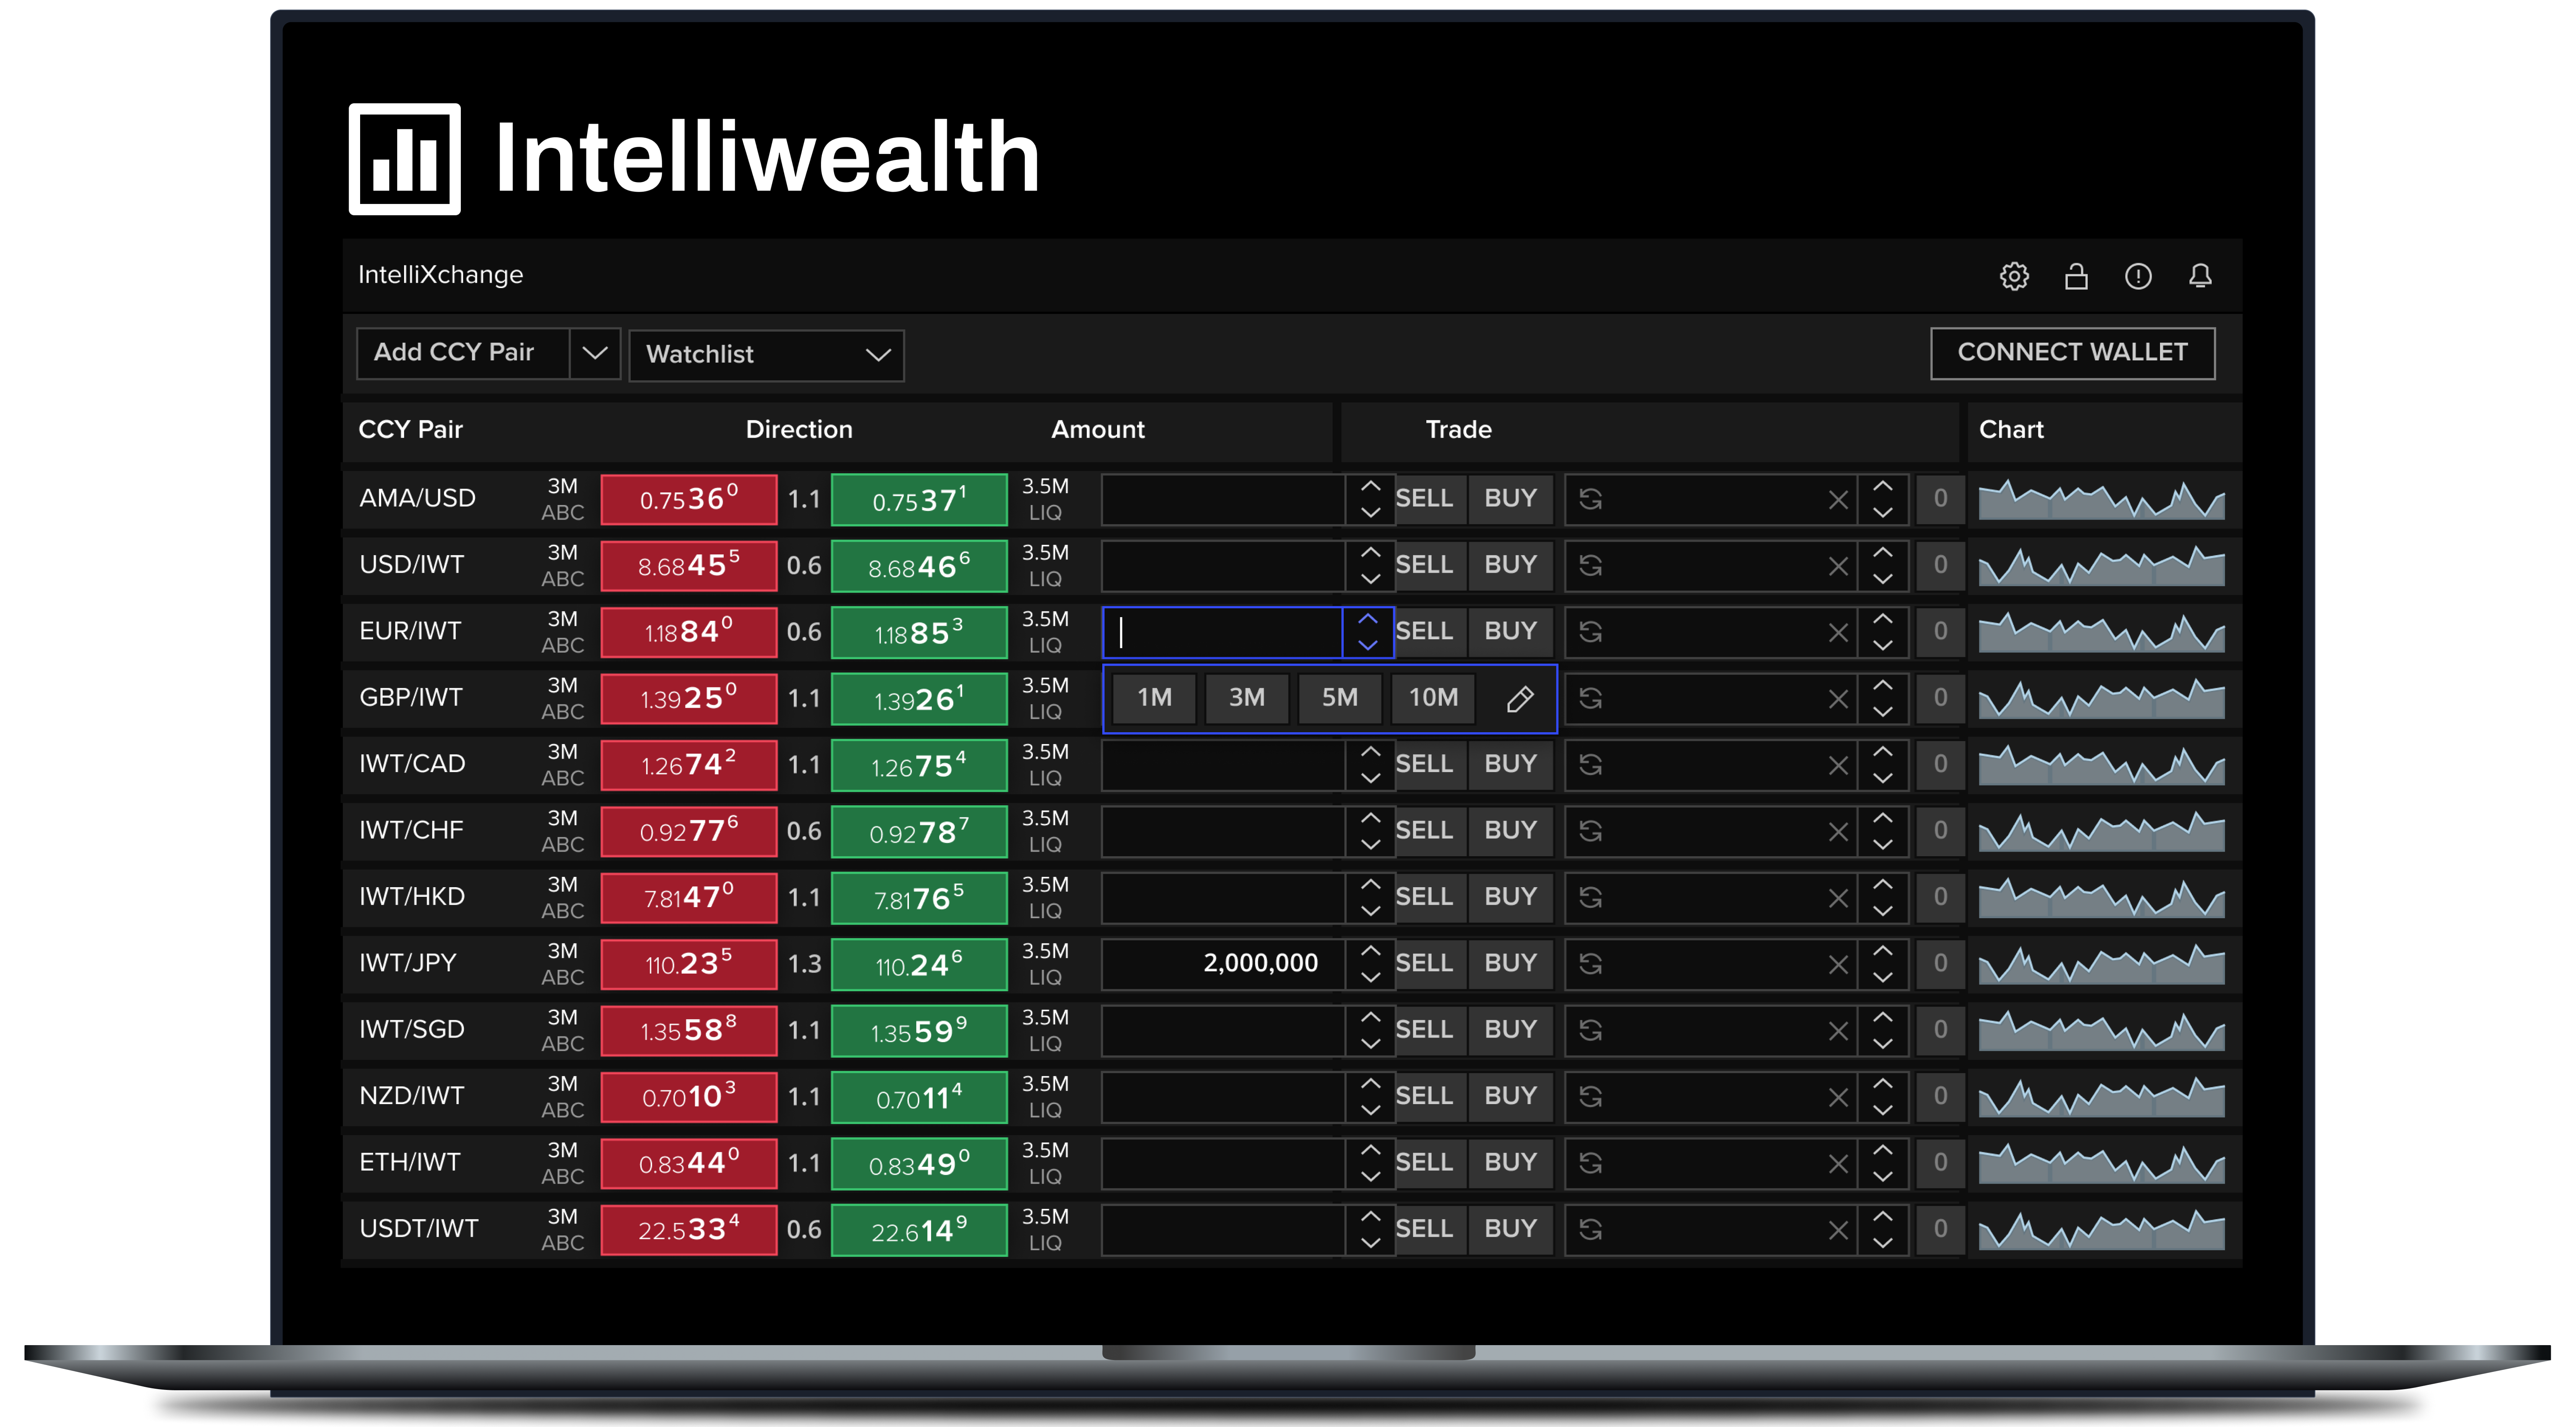
Task: Decrease amount stepper in IWT/JPY row
Action: click(x=1370, y=977)
